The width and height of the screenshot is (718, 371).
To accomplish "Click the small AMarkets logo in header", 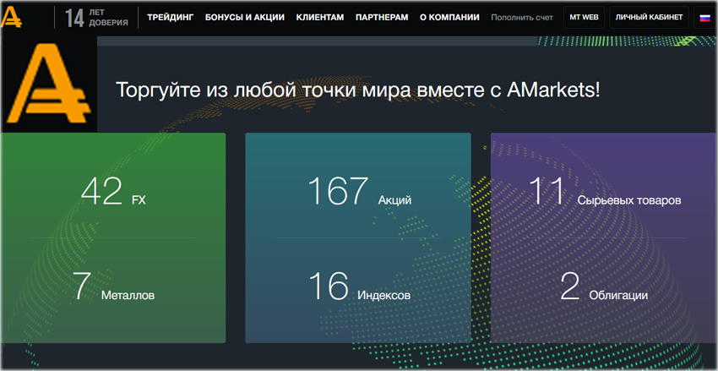I will pyautogui.click(x=12, y=17).
